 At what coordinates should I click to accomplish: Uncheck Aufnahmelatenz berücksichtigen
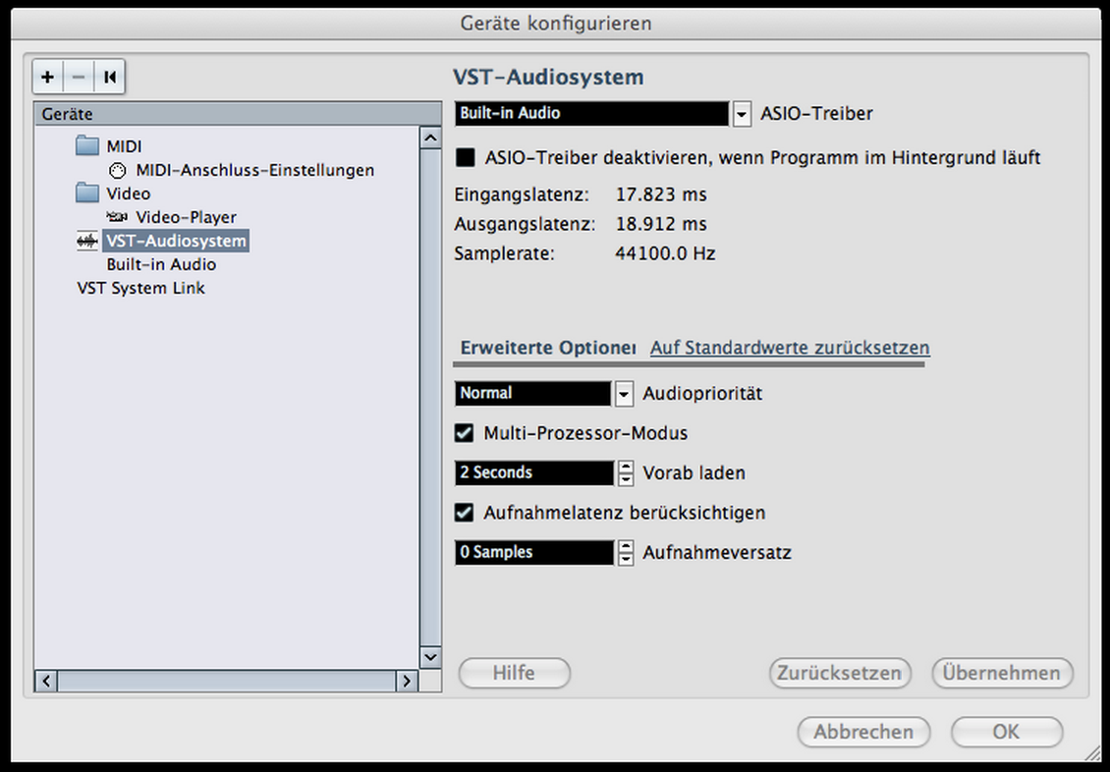pyautogui.click(x=465, y=513)
